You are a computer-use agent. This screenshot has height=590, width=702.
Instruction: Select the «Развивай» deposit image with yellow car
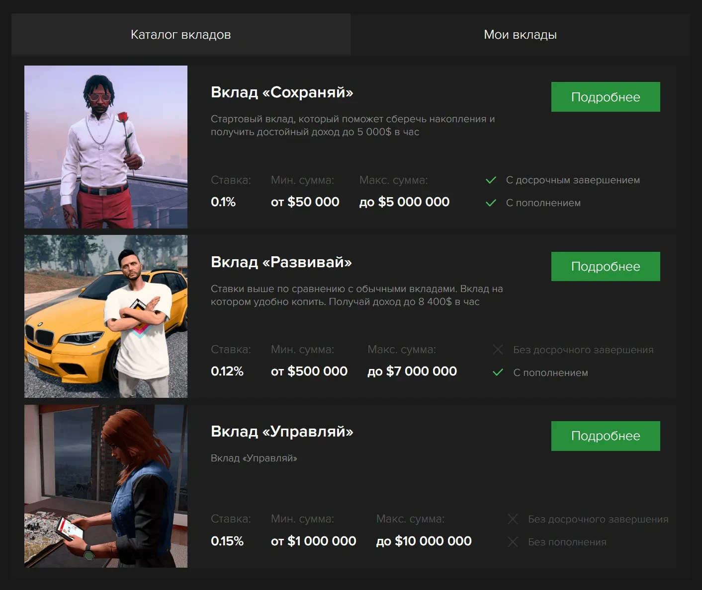point(106,316)
